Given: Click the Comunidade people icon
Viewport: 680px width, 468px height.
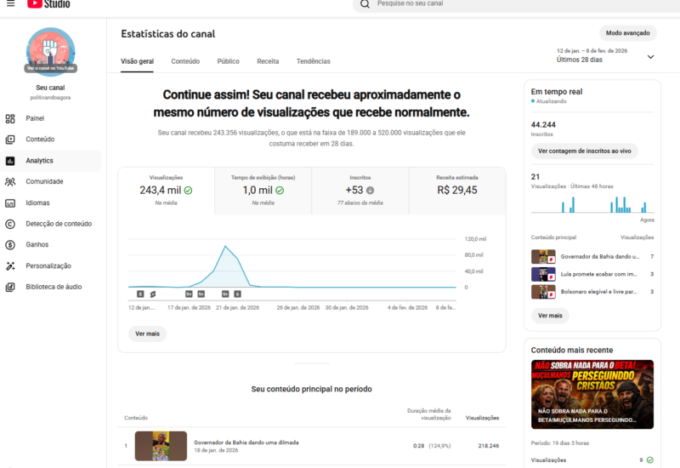Looking at the screenshot, I should click(10, 181).
